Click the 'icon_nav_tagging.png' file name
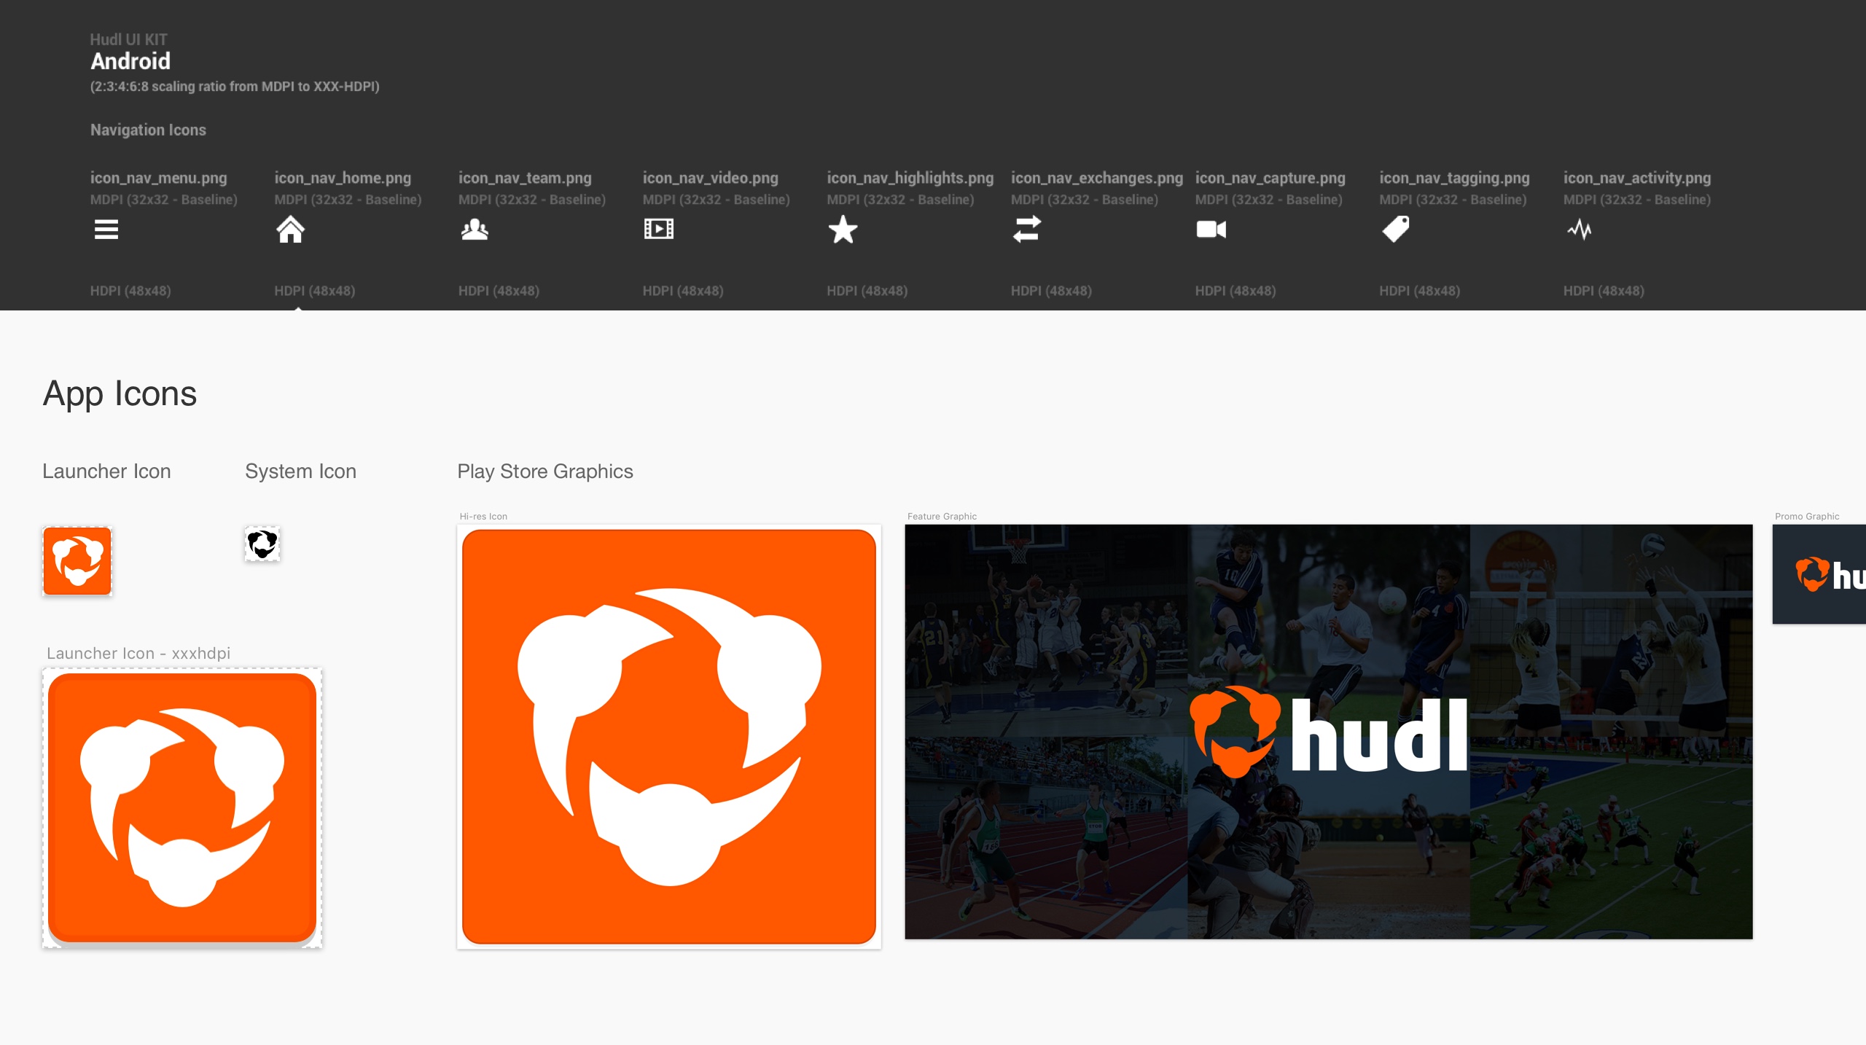This screenshot has width=1866, height=1045. pos(1454,178)
